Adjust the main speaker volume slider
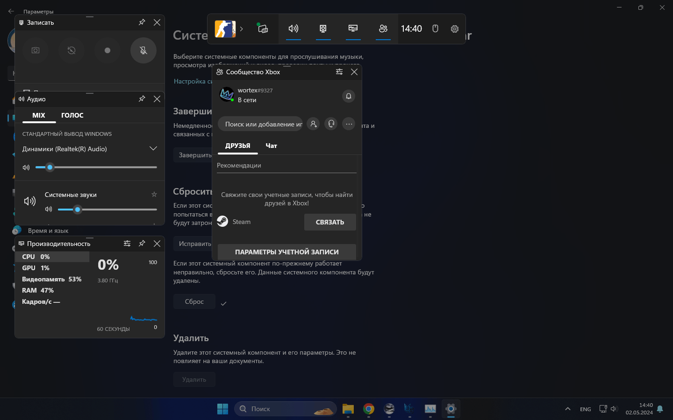The width and height of the screenshot is (673, 420). click(96, 167)
